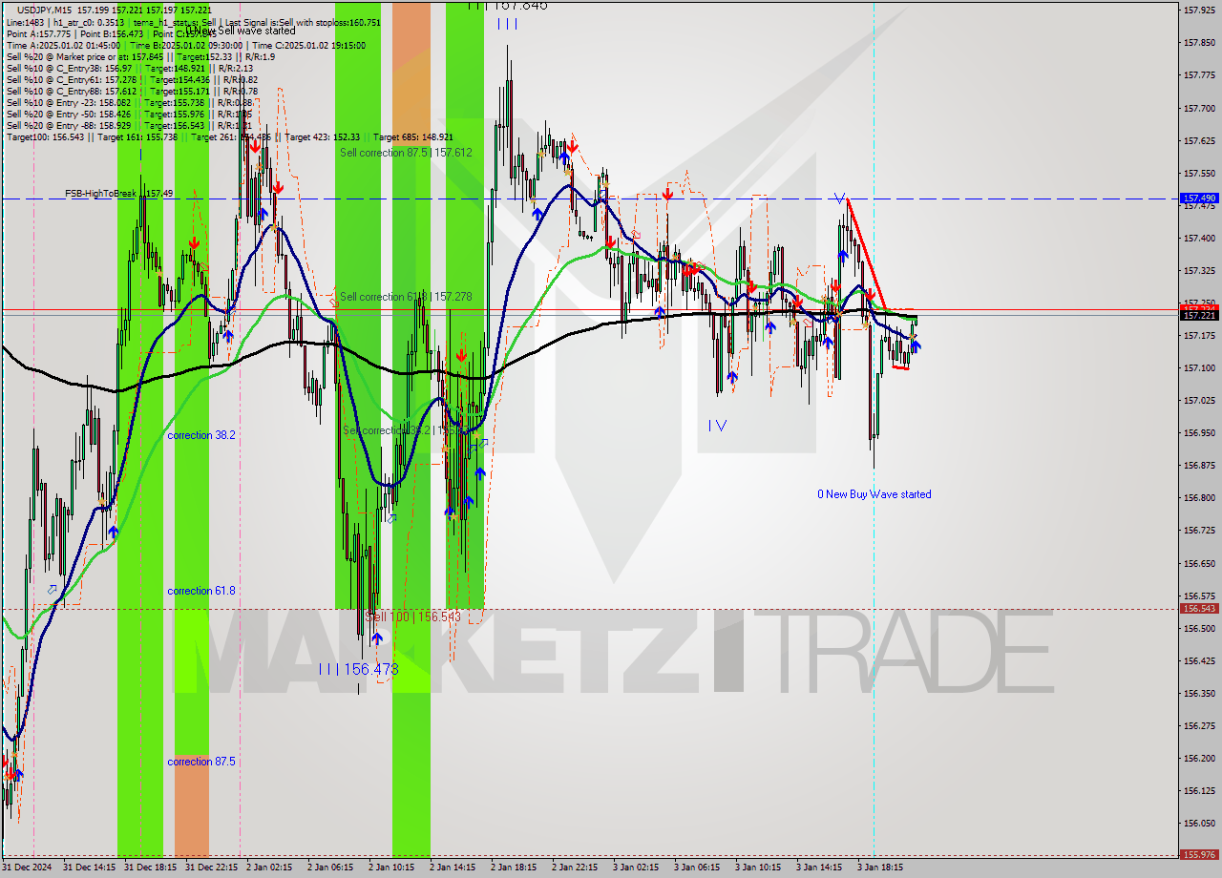Click the 'Time A:2025.01.02 01:45:00' text
The width and height of the screenshot is (1222, 878).
(63, 45)
